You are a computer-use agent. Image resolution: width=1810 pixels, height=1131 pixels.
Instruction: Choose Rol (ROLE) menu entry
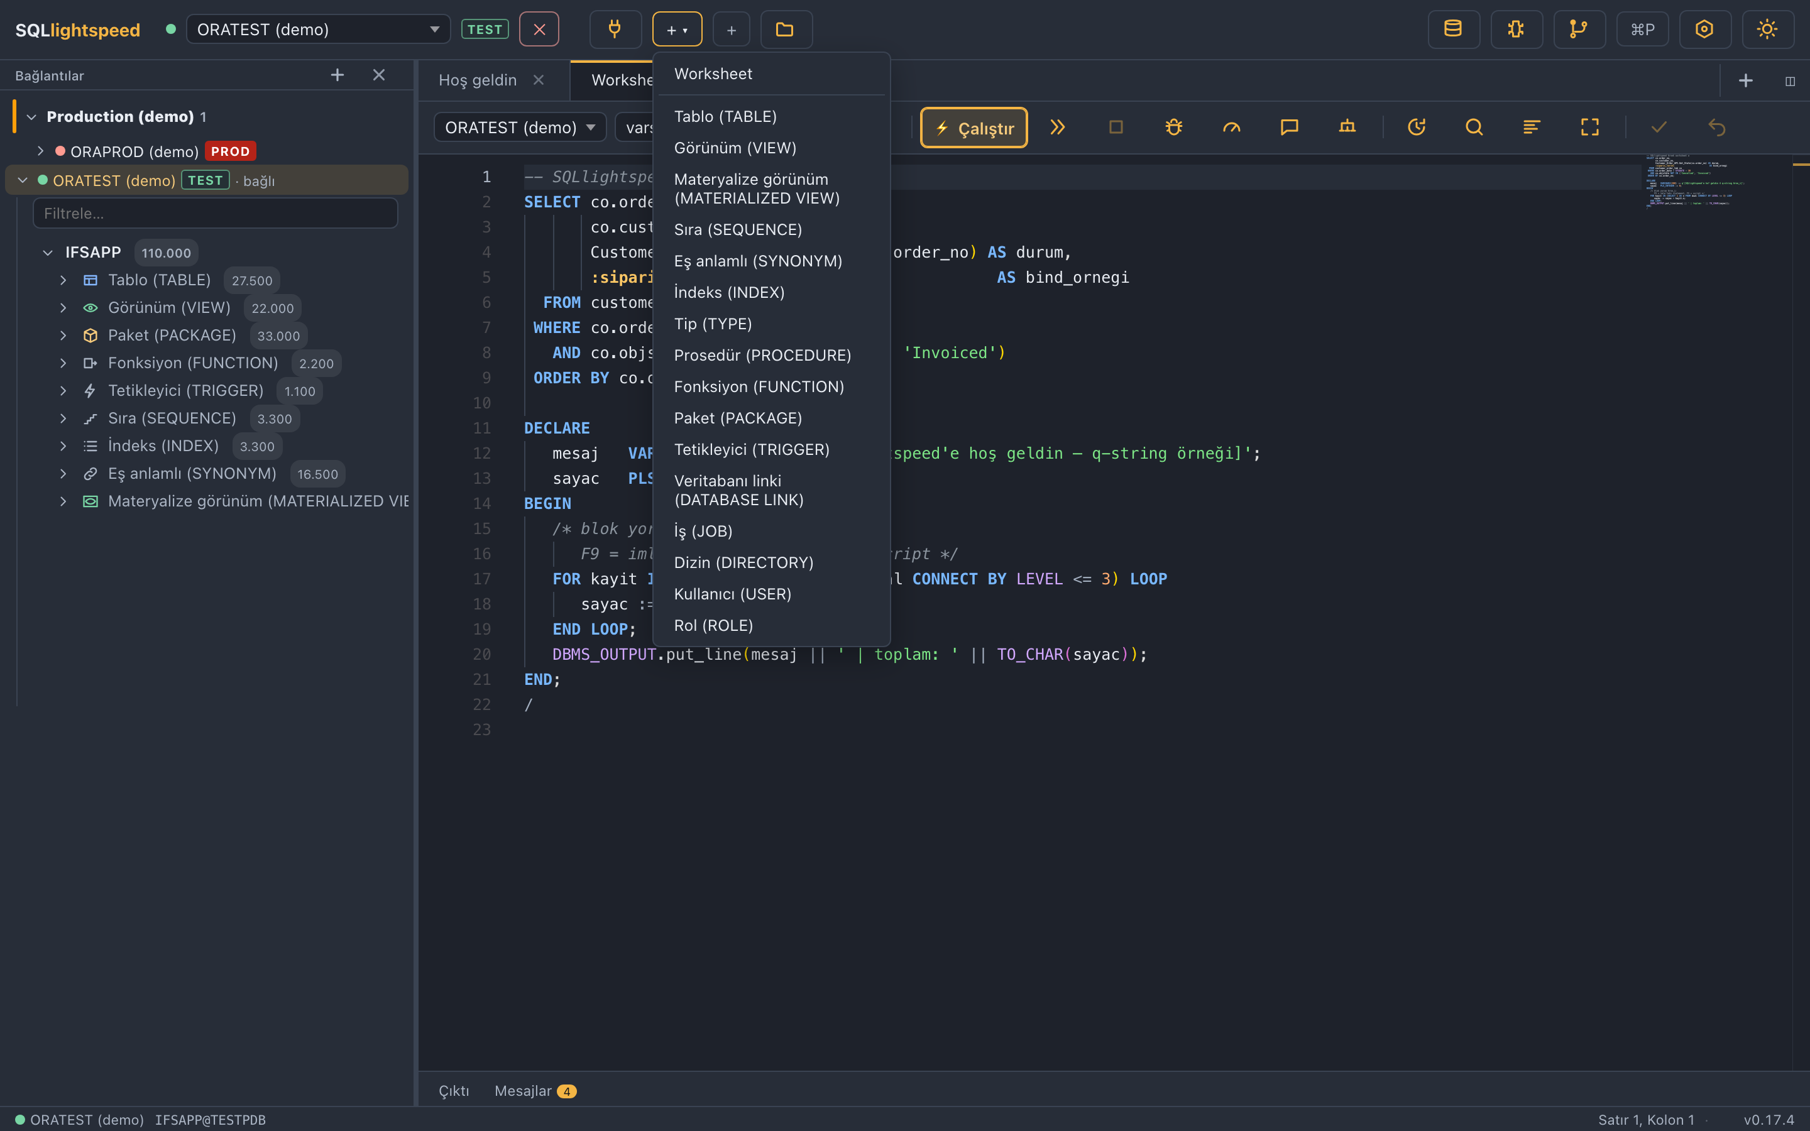(x=771, y=625)
